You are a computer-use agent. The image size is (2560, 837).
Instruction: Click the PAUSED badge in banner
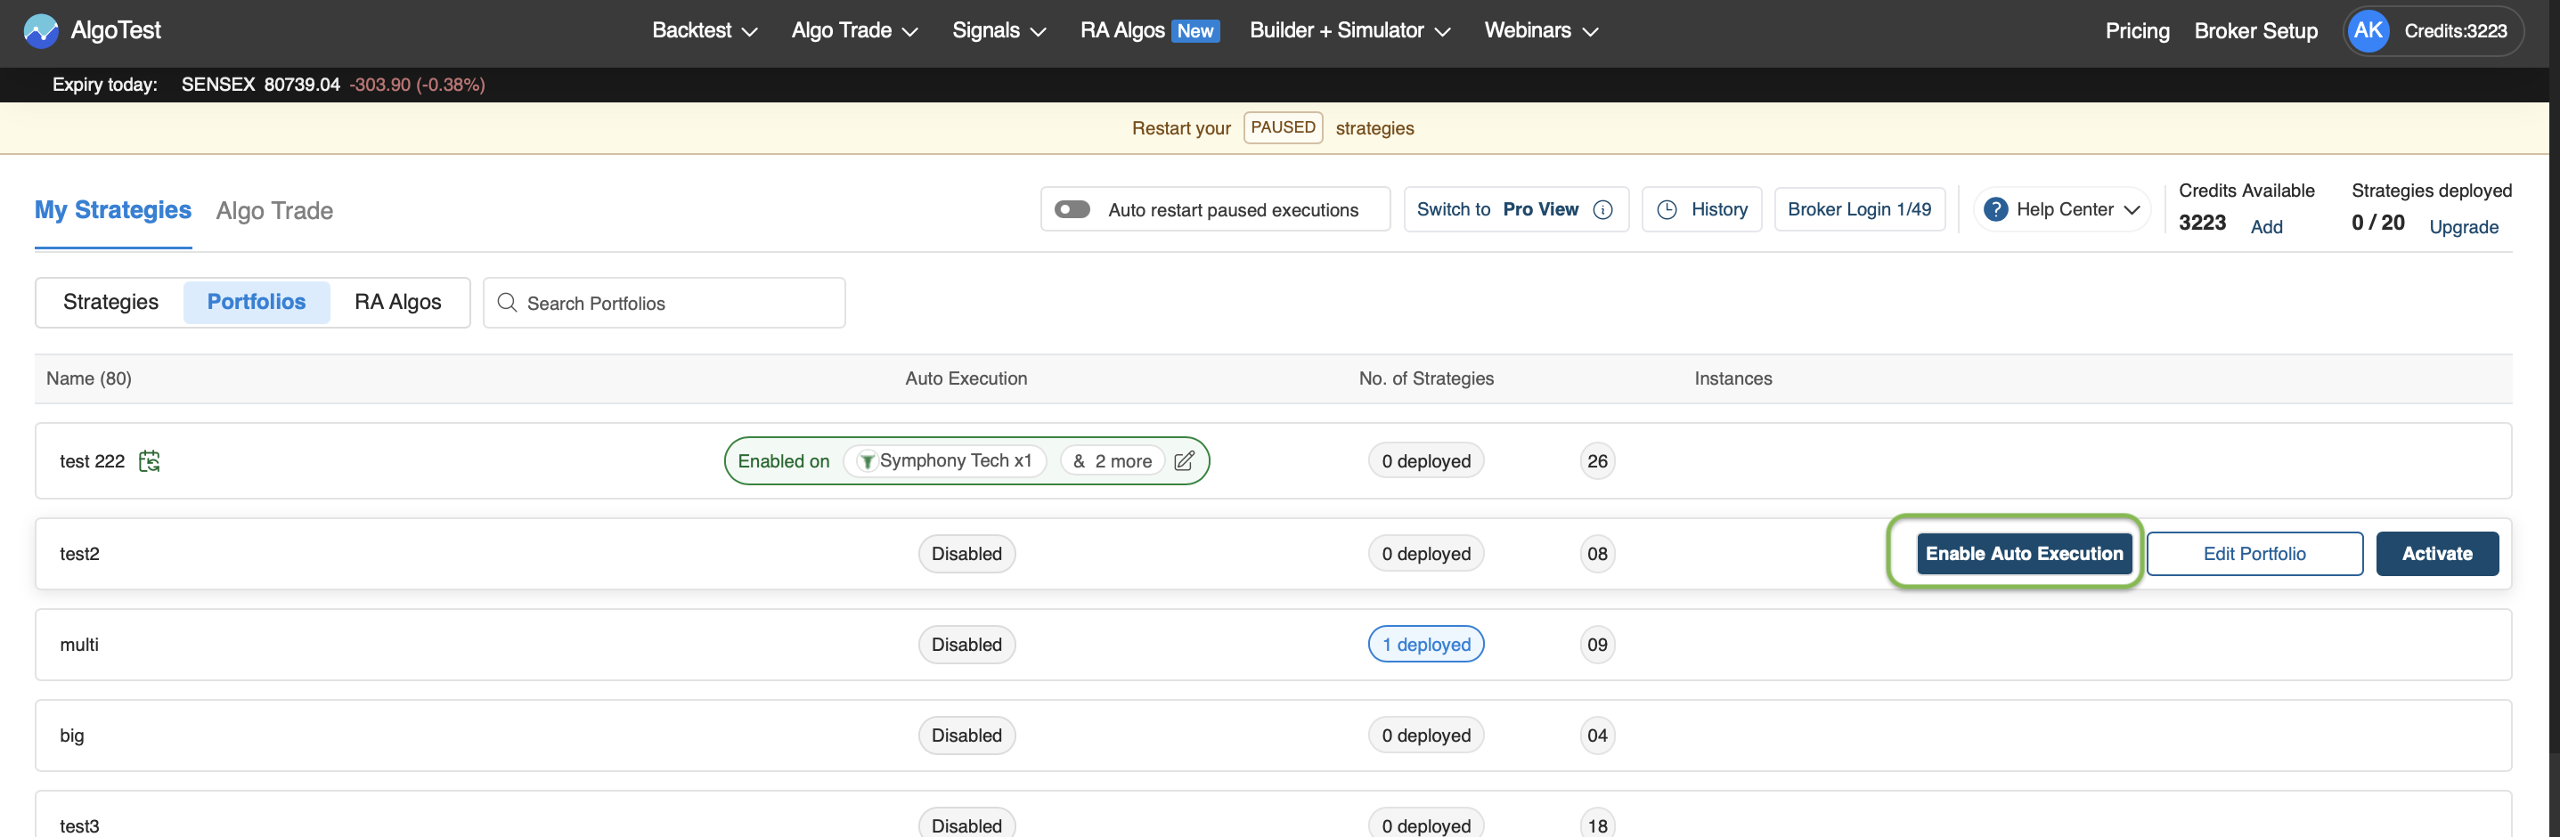1282,127
